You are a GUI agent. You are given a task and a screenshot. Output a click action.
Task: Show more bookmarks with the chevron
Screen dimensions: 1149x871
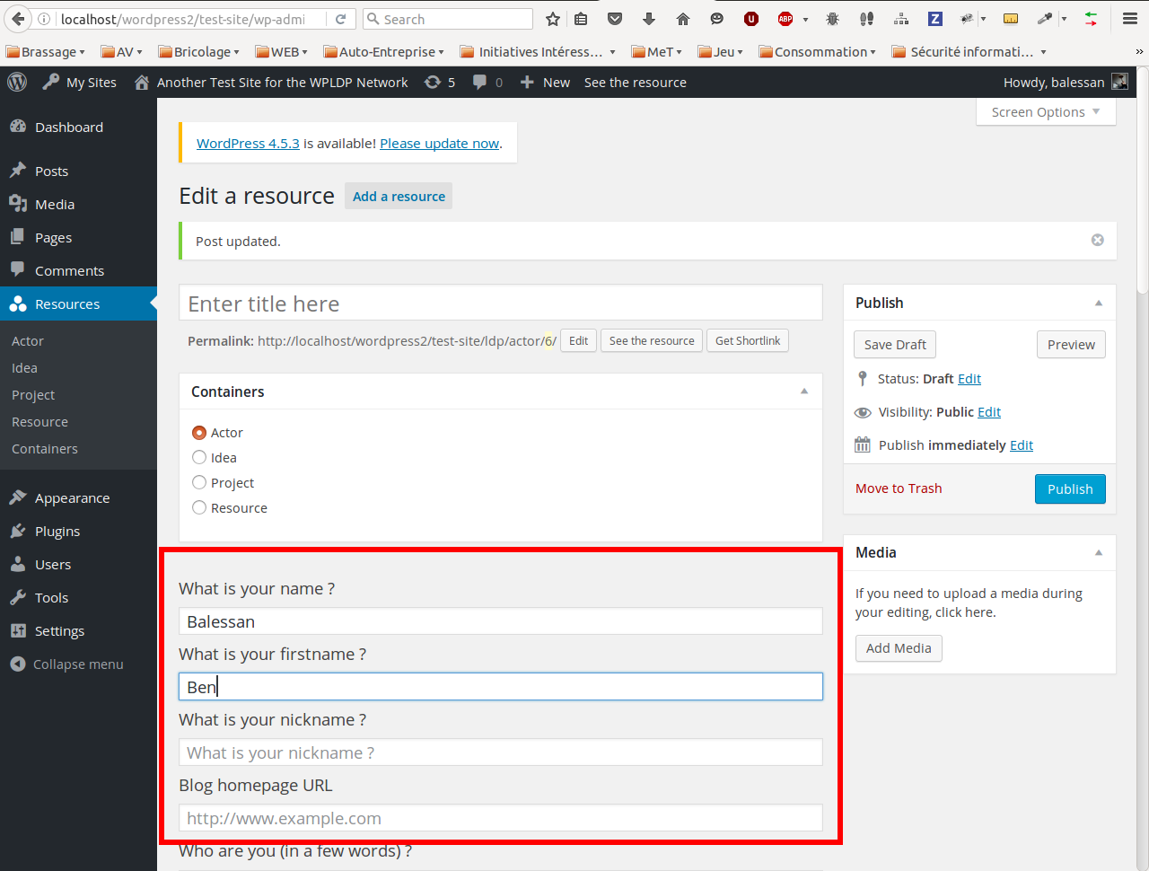pyautogui.click(x=1139, y=51)
